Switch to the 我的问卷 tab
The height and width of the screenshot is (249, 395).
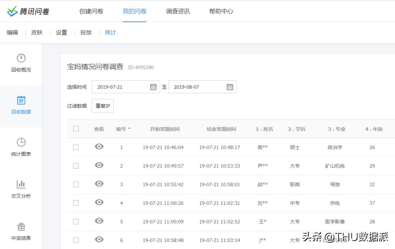[x=135, y=11]
